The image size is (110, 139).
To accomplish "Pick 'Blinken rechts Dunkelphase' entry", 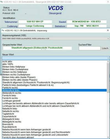I will 54,75.
